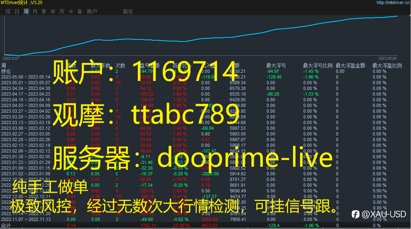Click the -94.97 max floating loss cell

click(273, 71)
